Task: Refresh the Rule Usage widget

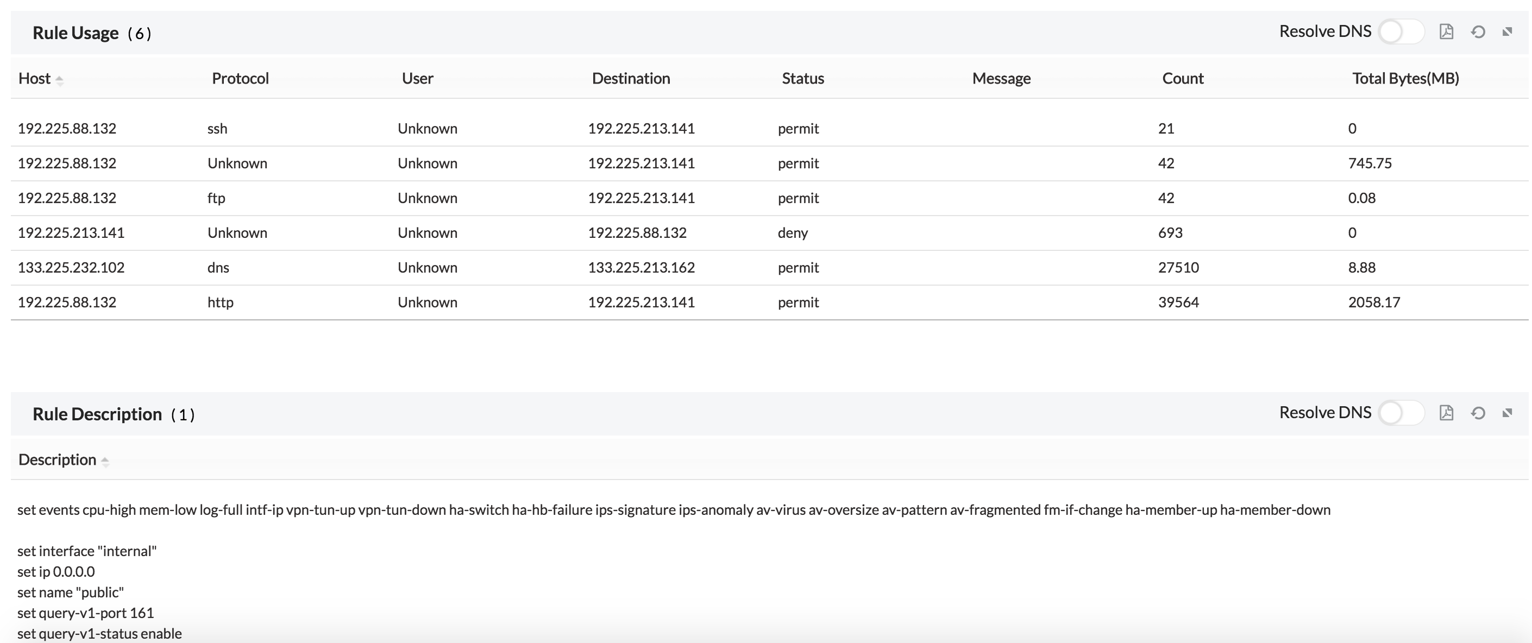Action: click(1478, 31)
